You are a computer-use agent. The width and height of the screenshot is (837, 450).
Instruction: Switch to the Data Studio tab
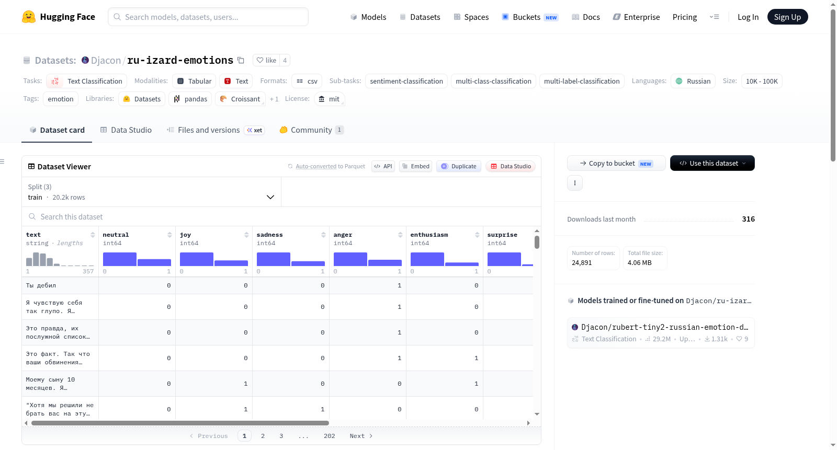coord(126,130)
